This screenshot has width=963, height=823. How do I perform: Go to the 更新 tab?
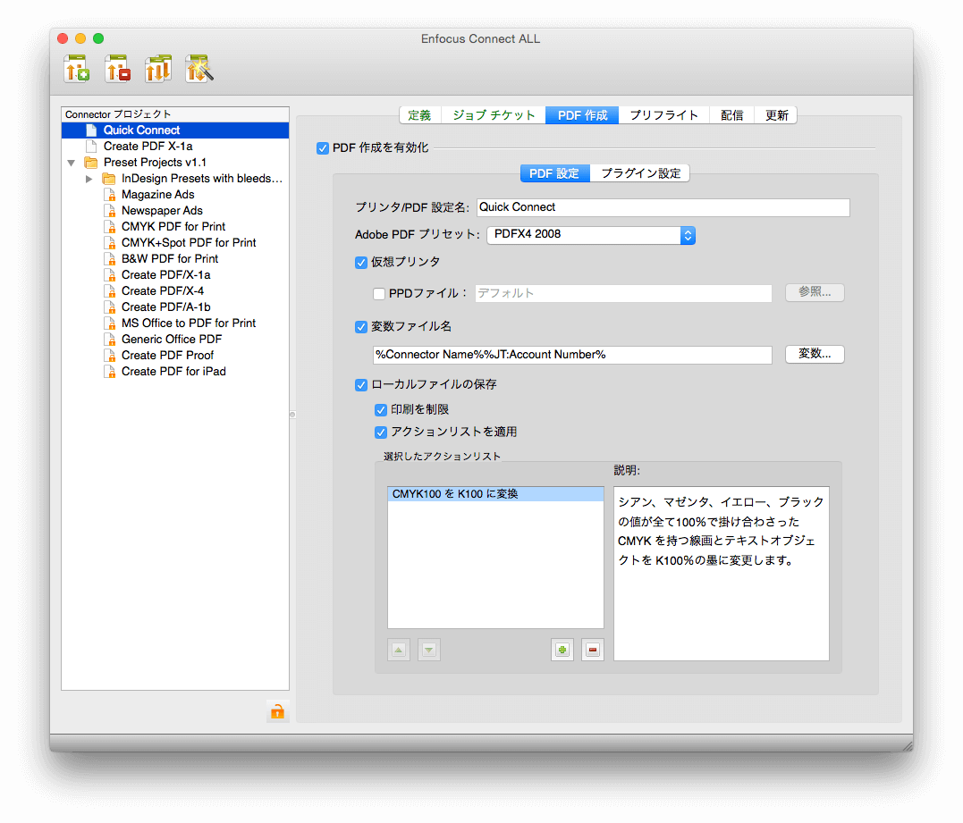[x=776, y=115]
